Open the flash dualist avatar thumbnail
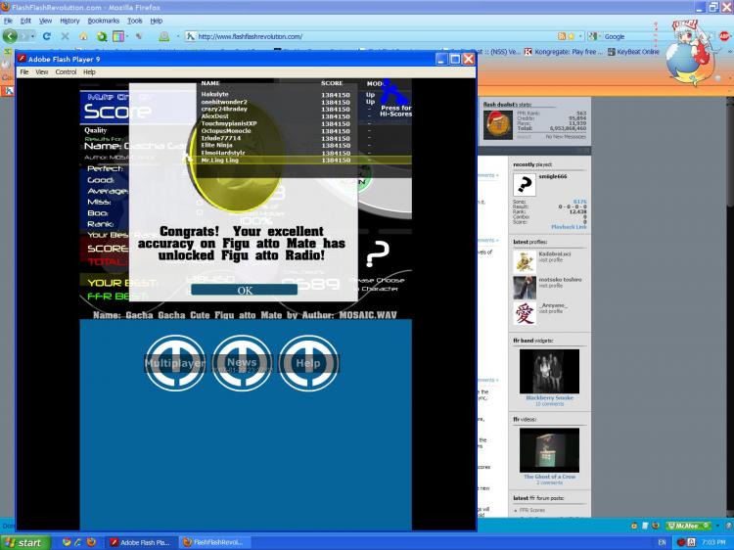The width and height of the screenshot is (734, 550). 497,125
